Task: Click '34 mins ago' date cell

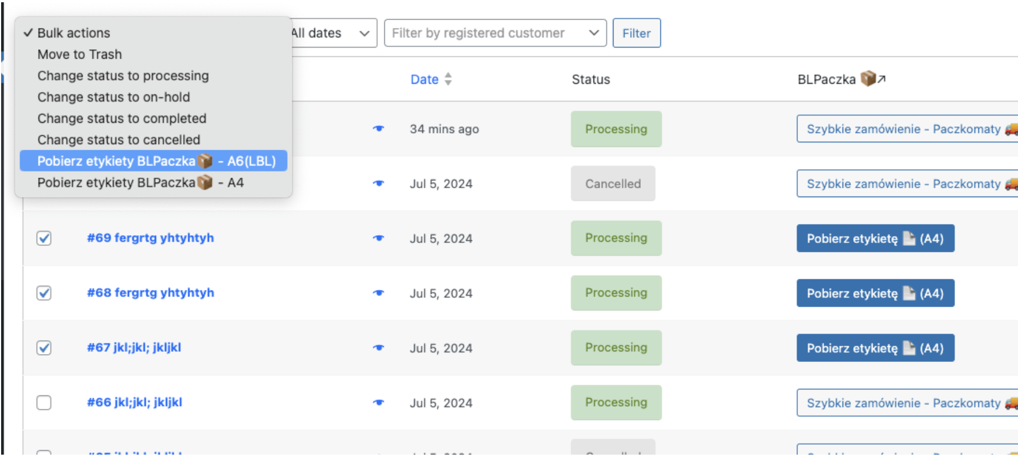Action: click(x=444, y=129)
